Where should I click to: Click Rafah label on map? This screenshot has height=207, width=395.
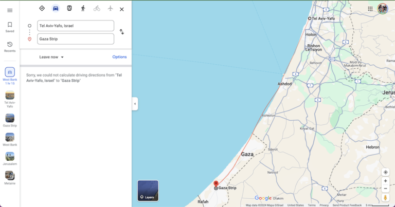tap(203, 202)
